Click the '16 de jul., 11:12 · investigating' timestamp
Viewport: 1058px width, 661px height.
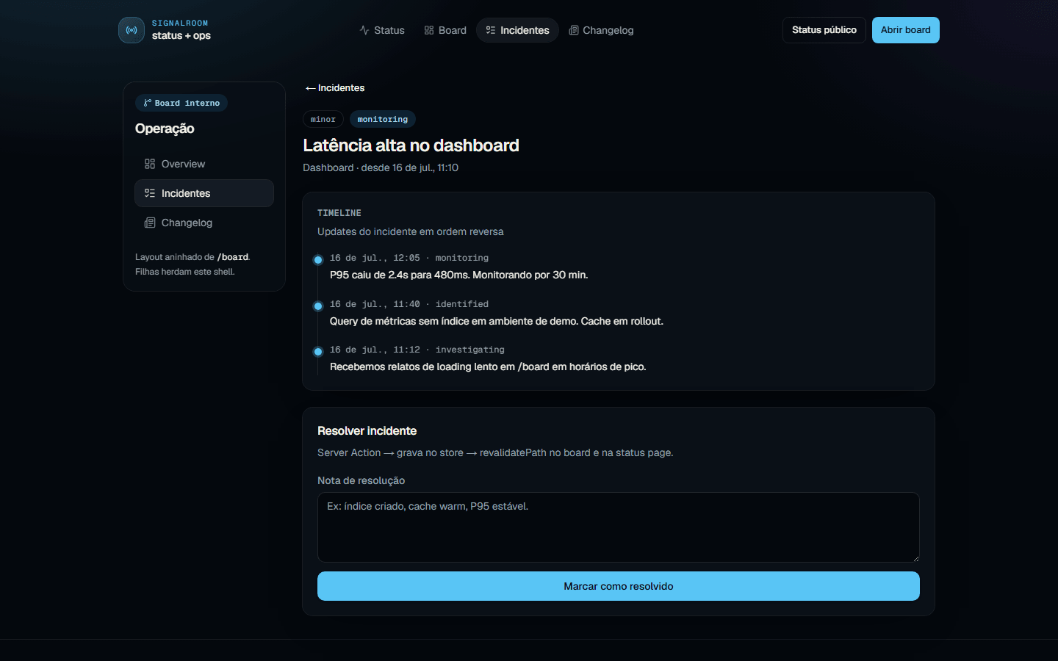pyautogui.click(x=417, y=350)
